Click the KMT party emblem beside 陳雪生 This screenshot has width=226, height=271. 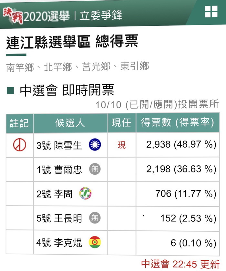coord(95,144)
